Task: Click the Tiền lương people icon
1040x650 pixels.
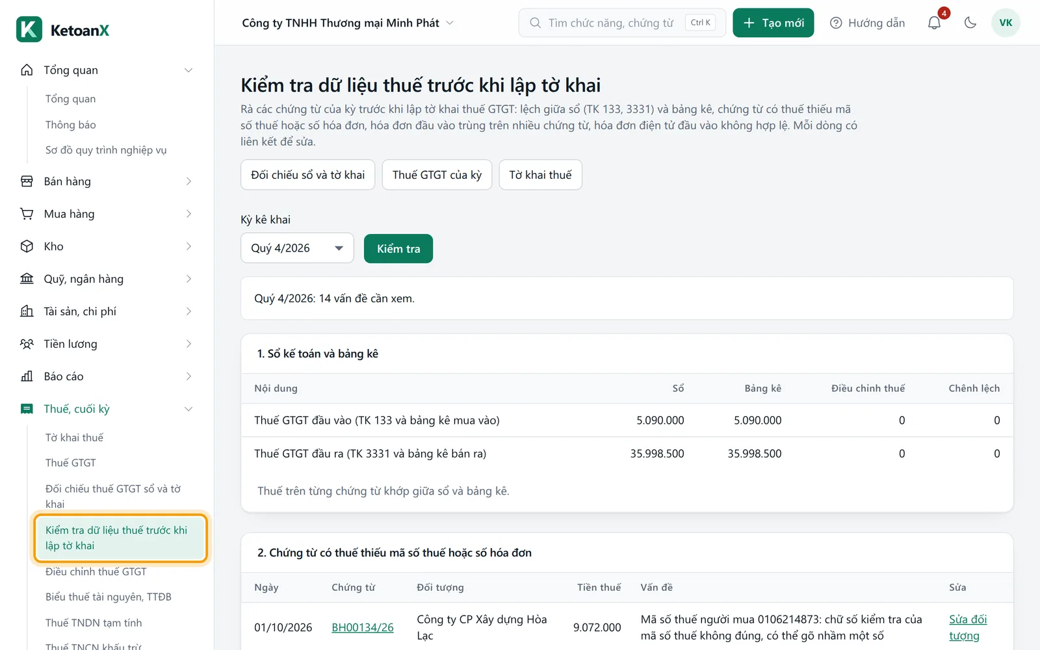Action: tap(27, 344)
